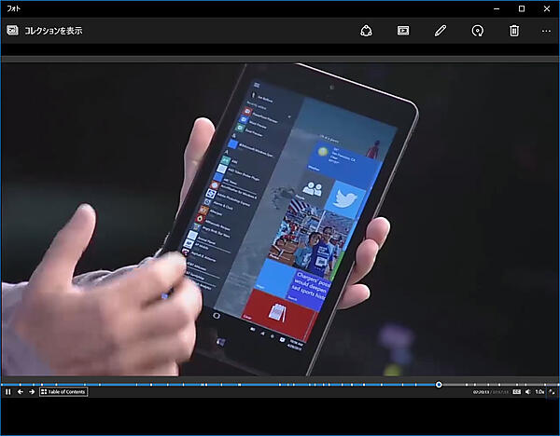
Task: Open the Table of Contents
Action: 63,392
